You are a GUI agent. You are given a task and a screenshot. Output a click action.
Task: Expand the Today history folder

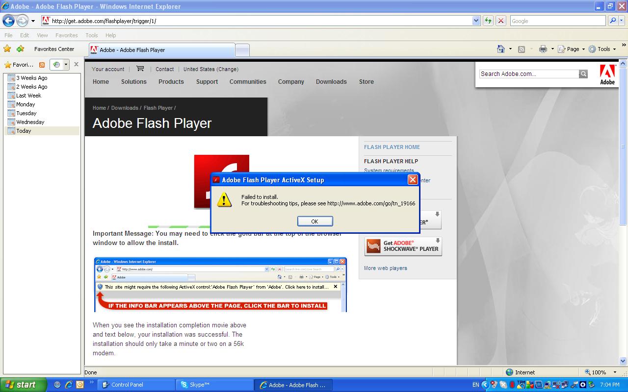pos(42,131)
